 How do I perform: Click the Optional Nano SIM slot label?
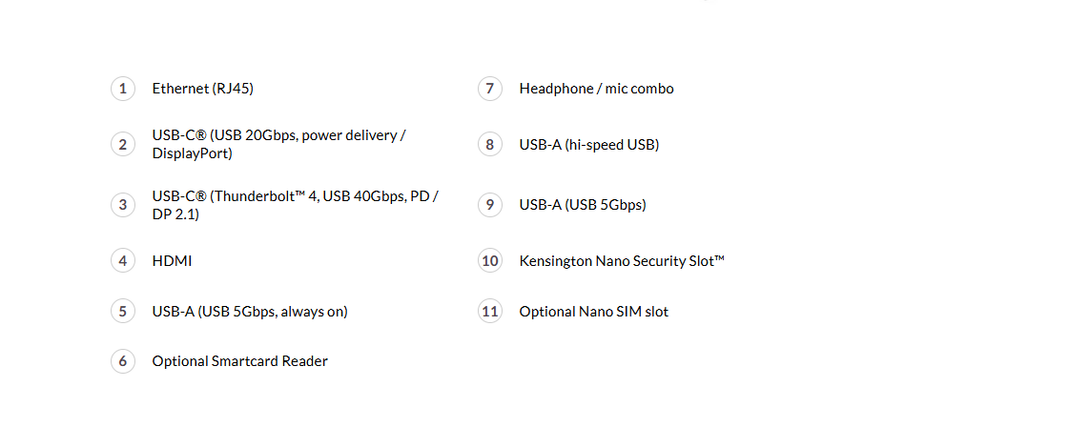point(594,312)
